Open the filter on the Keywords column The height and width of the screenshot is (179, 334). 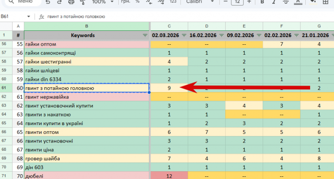pyautogui.click(x=145, y=35)
